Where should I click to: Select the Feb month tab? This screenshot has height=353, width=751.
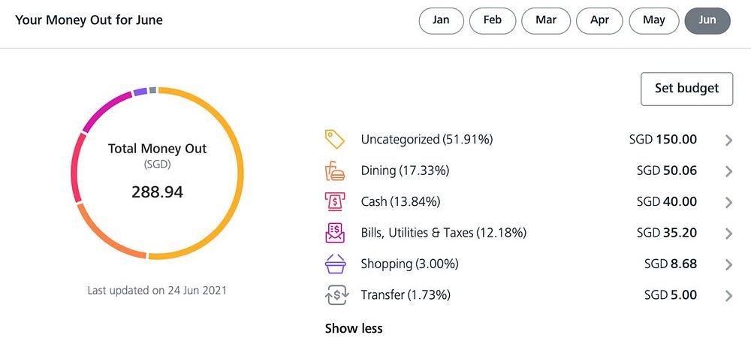493,20
